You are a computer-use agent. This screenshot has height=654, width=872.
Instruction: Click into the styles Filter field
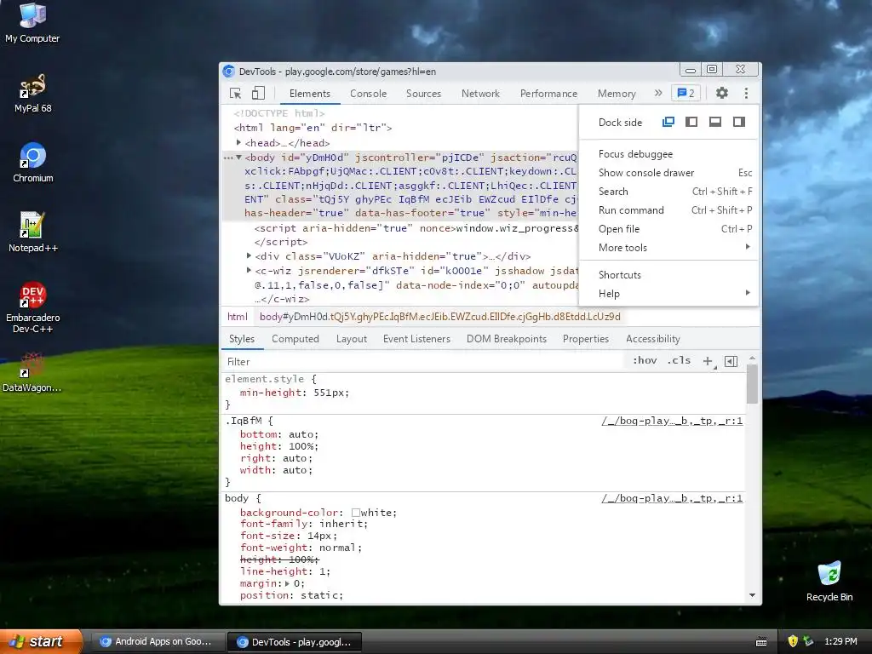[424, 361]
